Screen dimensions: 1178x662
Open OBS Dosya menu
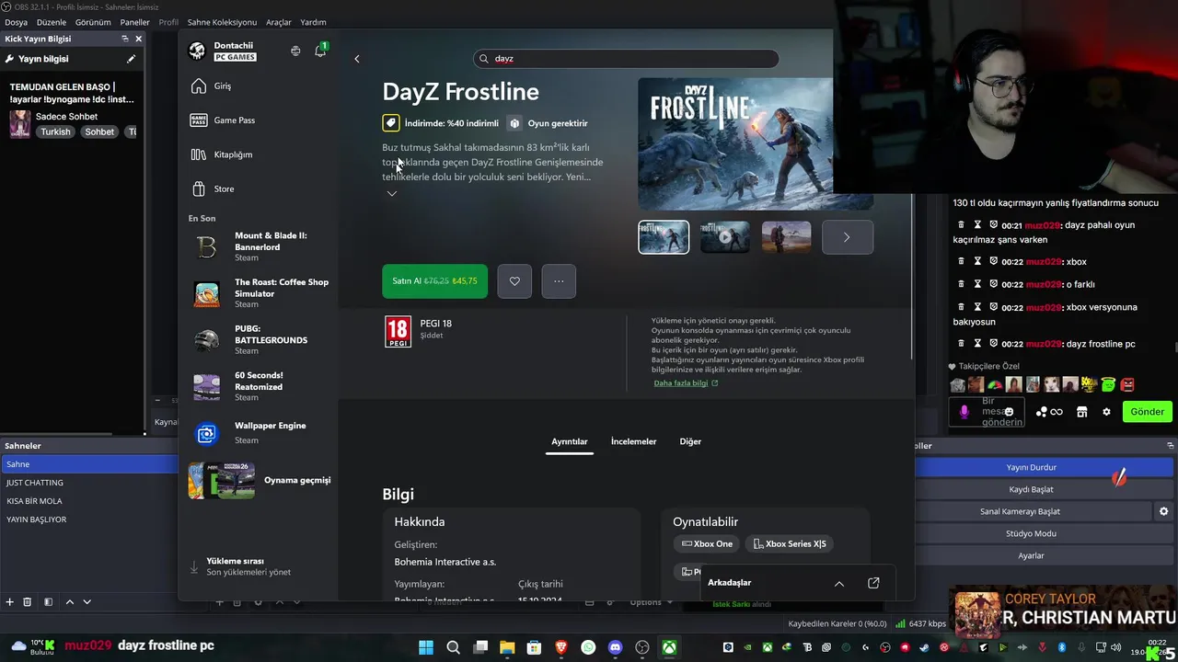[17, 22]
